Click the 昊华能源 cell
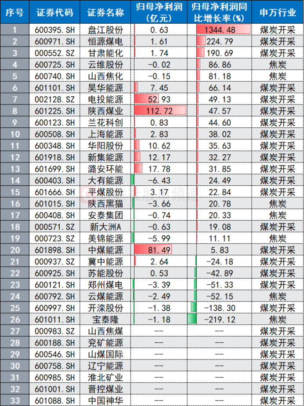Image resolution: width=304 pixels, height=406 pixels. (x=105, y=88)
